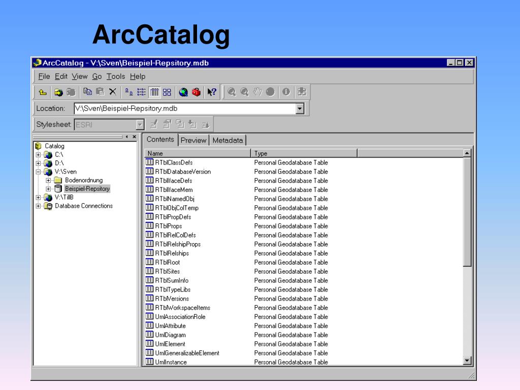The image size is (520, 390).
Task: Expand the Database Connections node
Action: coord(38,206)
